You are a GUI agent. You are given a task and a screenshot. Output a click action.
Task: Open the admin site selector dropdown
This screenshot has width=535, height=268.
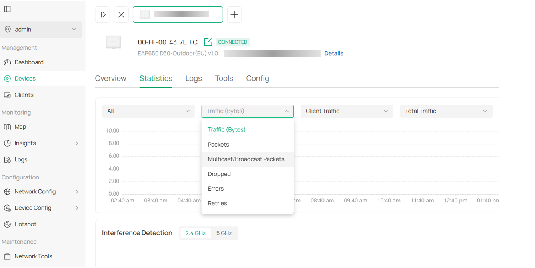(41, 30)
